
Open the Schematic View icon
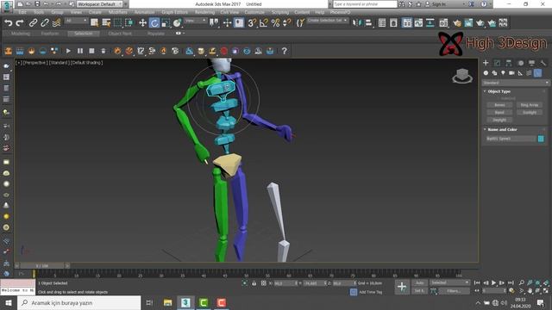tap(430, 23)
